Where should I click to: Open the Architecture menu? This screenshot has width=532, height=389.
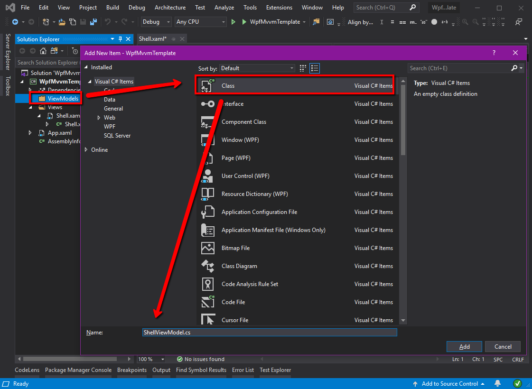170,8
